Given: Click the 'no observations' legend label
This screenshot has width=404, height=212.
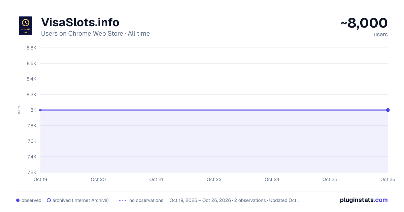Looking at the screenshot, I should (146, 200).
